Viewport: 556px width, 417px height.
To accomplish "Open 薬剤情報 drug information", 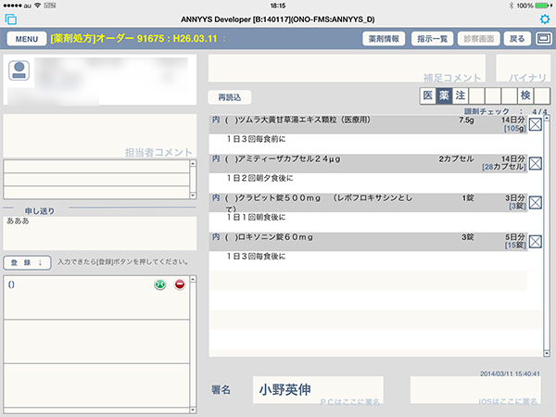I will pyautogui.click(x=383, y=39).
